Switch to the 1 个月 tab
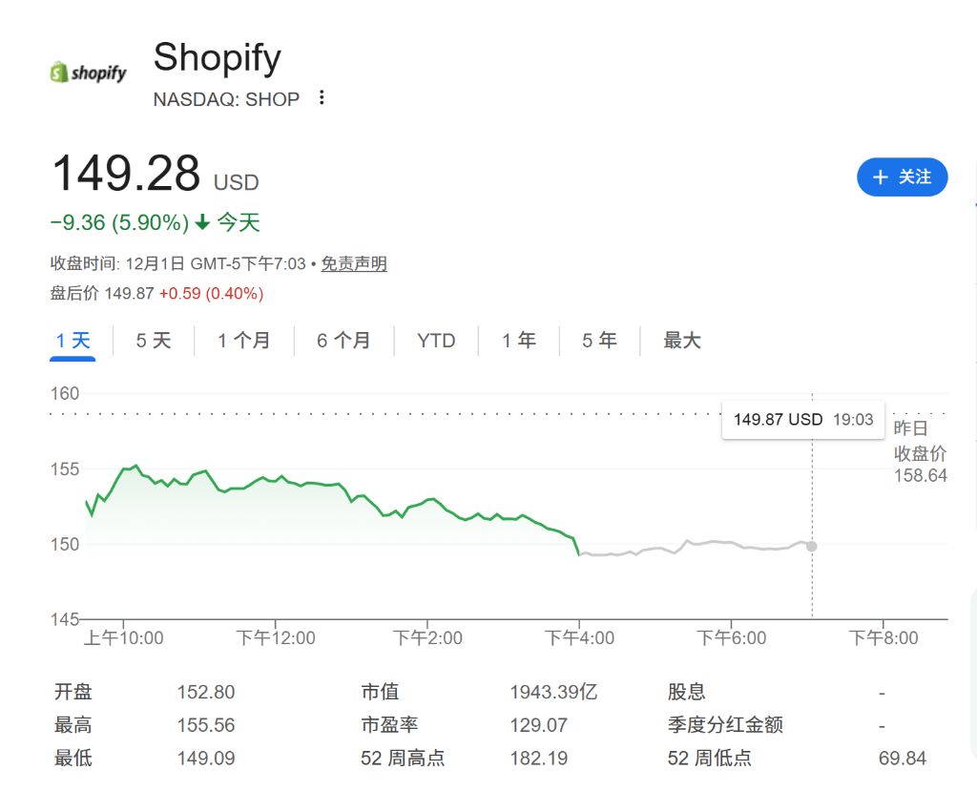The height and width of the screenshot is (791, 977). coord(244,340)
